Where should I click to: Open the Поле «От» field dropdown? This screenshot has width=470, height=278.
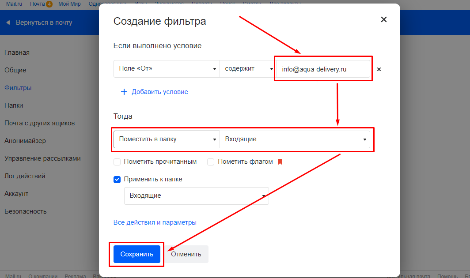[x=166, y=69]
